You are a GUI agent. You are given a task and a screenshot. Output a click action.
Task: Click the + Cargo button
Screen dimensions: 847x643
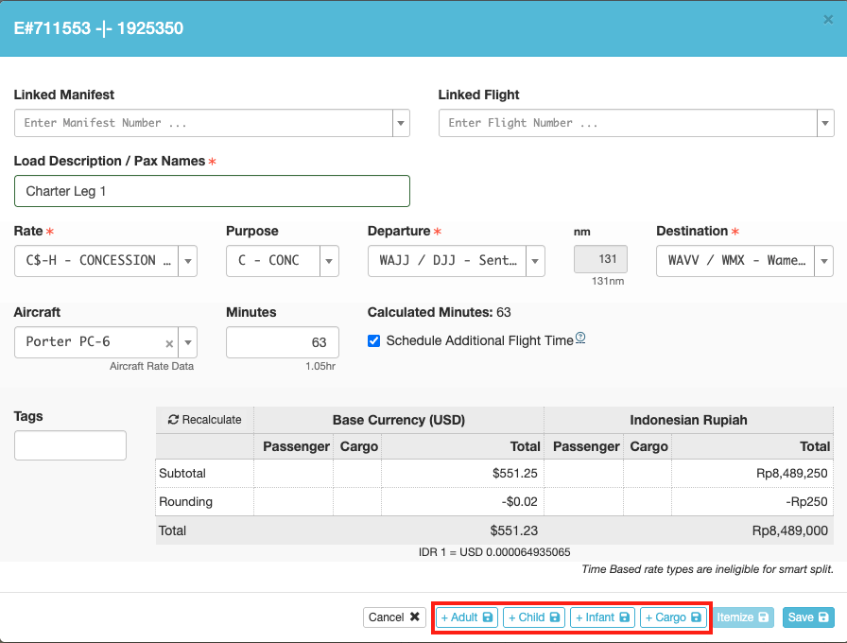coord(673,617)
